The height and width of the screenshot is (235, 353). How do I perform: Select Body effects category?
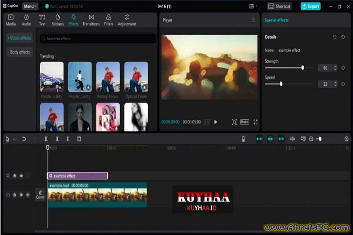coord(20,52)
